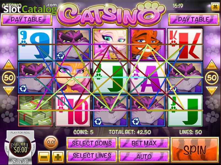Open the right PAY TABLE button
Screen dimensions: 221x165
tap(194, 20)
